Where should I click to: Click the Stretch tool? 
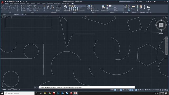[x=24, y=10]
